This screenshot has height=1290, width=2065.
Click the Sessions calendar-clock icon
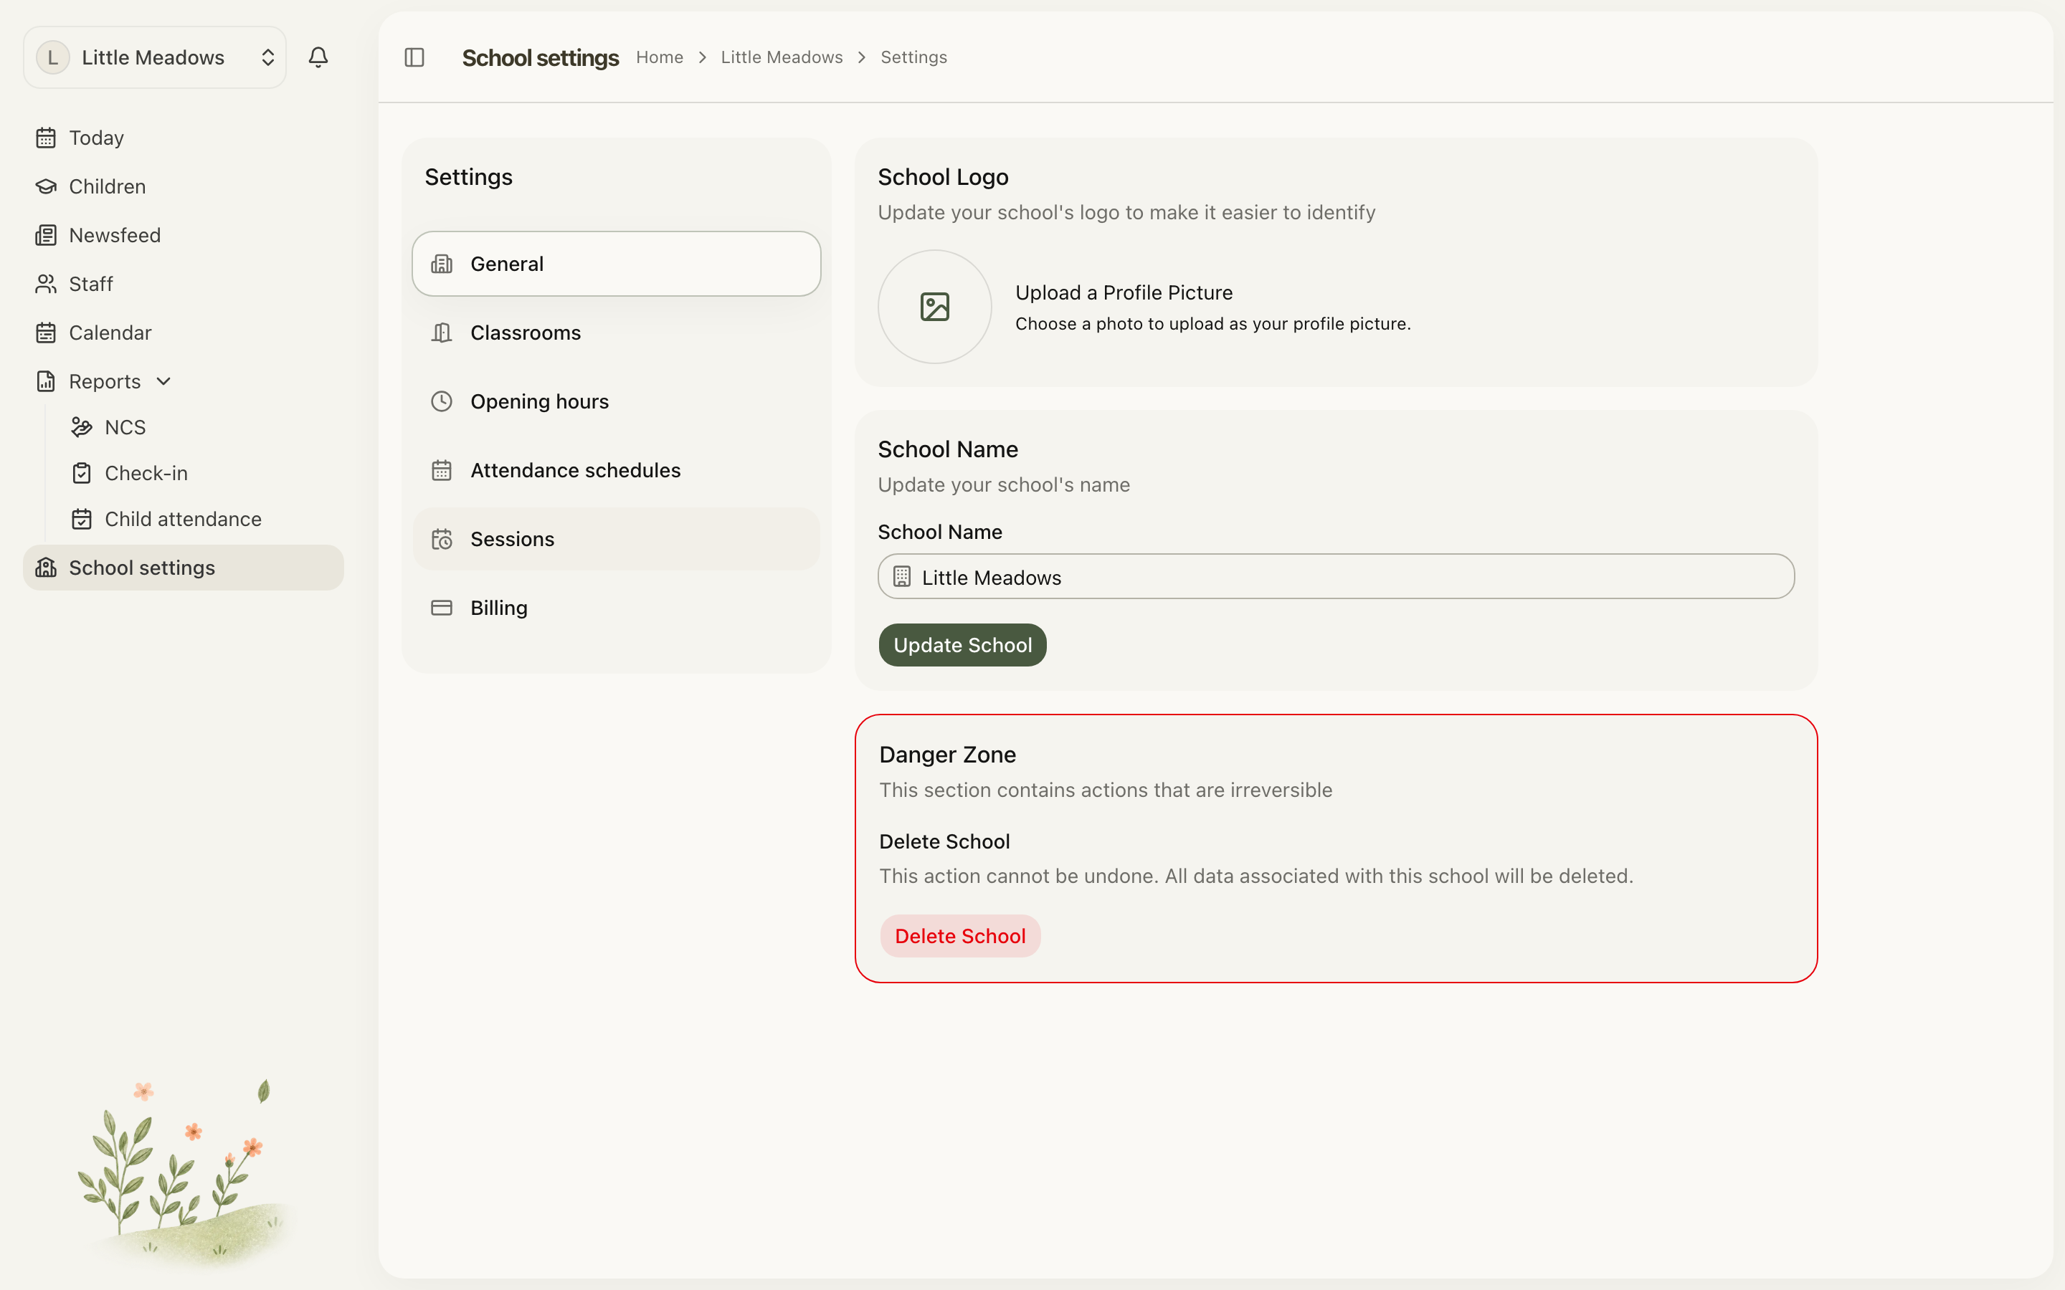(x=442, y=540)
